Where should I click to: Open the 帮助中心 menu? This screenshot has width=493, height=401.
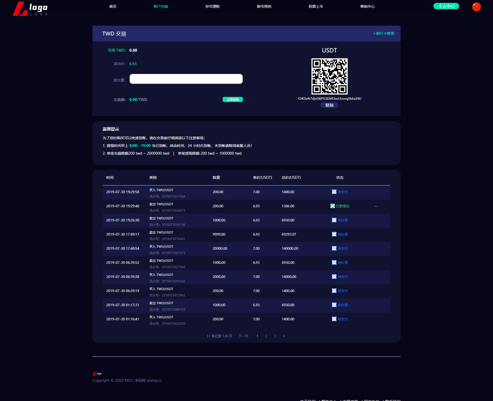(367, 6)
